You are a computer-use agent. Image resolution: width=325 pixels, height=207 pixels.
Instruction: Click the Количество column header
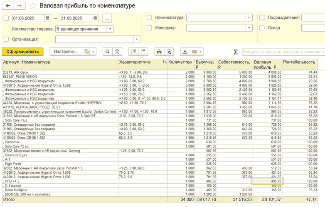(181, 65)
